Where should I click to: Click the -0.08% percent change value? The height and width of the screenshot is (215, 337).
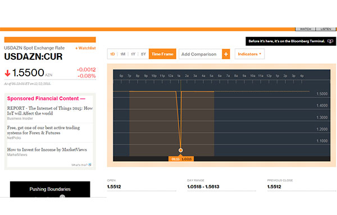coord(86,76)
